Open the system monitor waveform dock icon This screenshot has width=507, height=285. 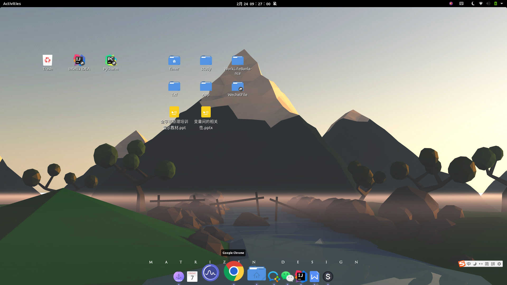point(210,273)
